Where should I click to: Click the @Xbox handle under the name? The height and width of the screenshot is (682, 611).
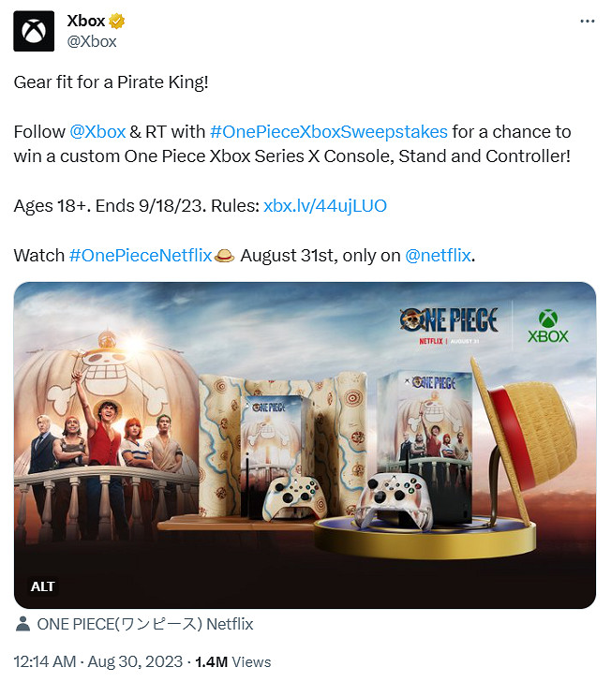[x=92, y=41]
